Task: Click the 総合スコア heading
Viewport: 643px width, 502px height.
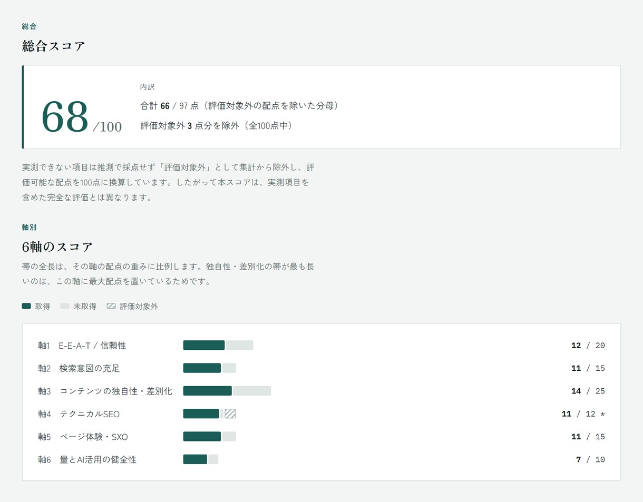Action: pos(54,46)
